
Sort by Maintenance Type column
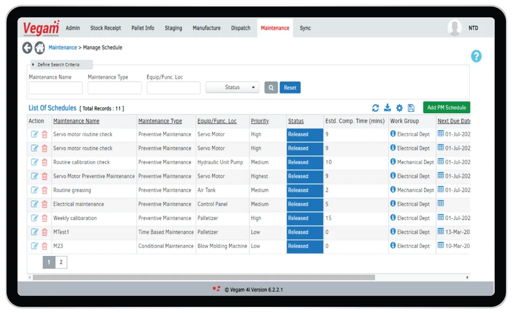(x=160, y=121)
